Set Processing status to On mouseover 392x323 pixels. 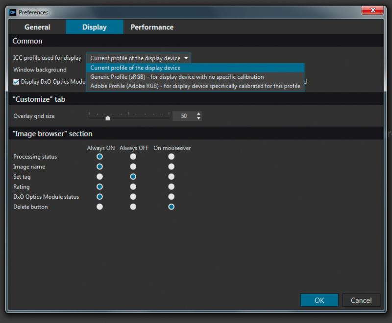tap(171, 157)
